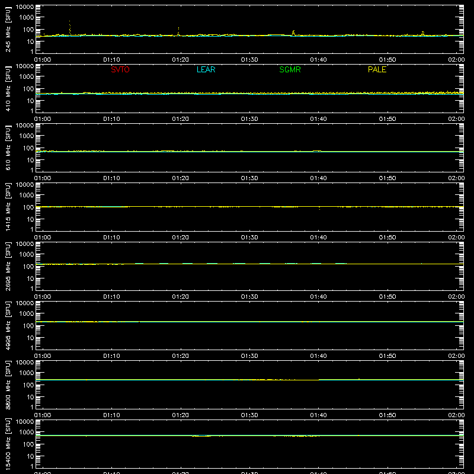474x474 pixels.
Task: Click the 1000 tick label of 410 MHz panel
Action: (27, 77)
